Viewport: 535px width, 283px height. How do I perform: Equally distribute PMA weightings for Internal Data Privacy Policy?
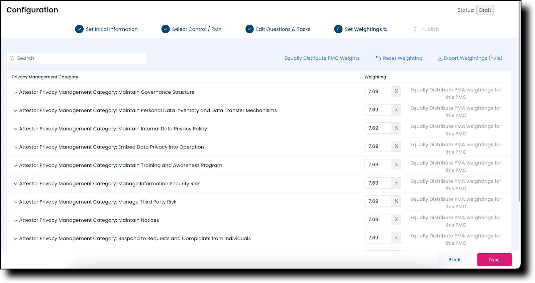click(456, 130)
